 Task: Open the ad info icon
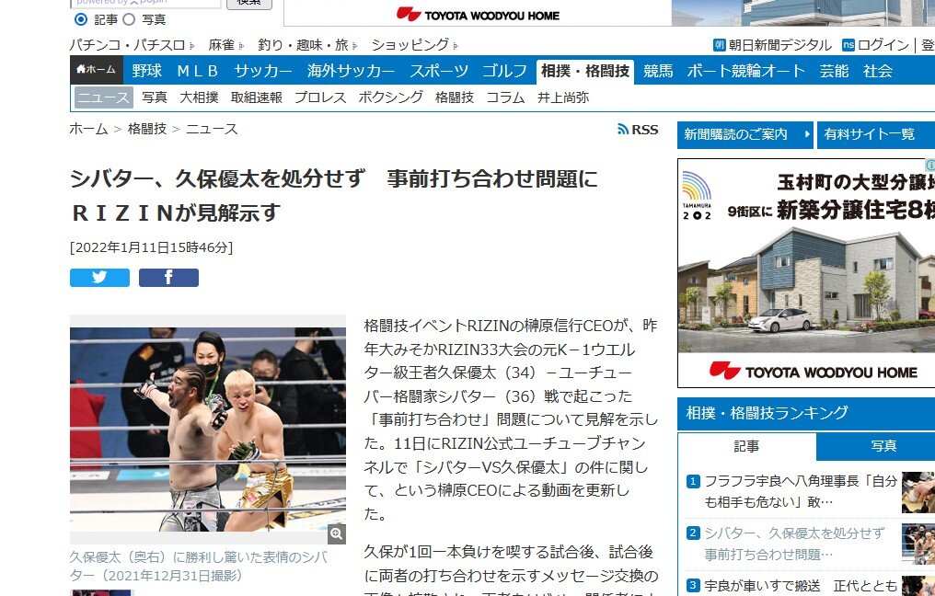929,164
